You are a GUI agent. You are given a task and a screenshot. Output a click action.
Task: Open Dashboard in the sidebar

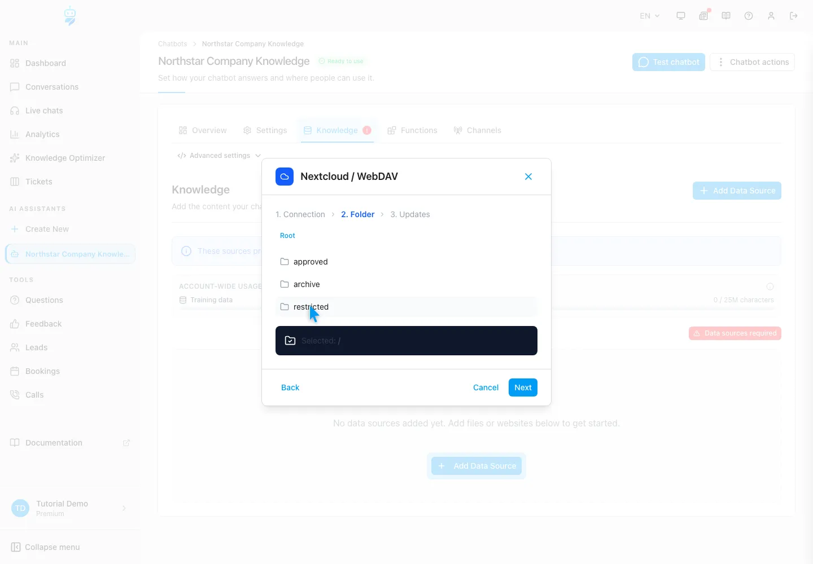tap(70, 63)
